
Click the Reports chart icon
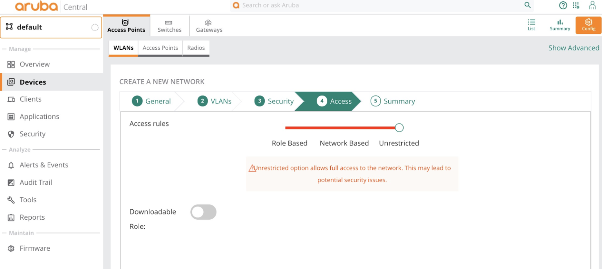[11, 217]
